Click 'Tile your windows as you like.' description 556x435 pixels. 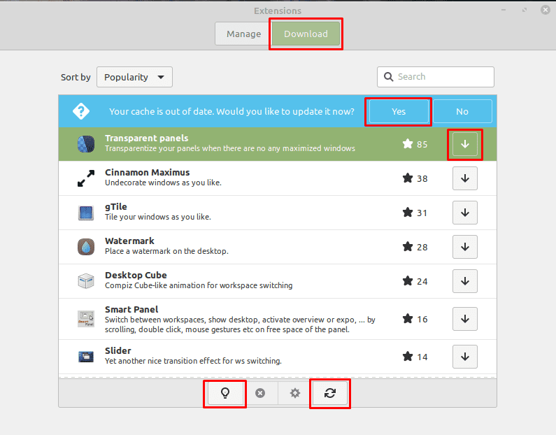click(x=158, y=217)
